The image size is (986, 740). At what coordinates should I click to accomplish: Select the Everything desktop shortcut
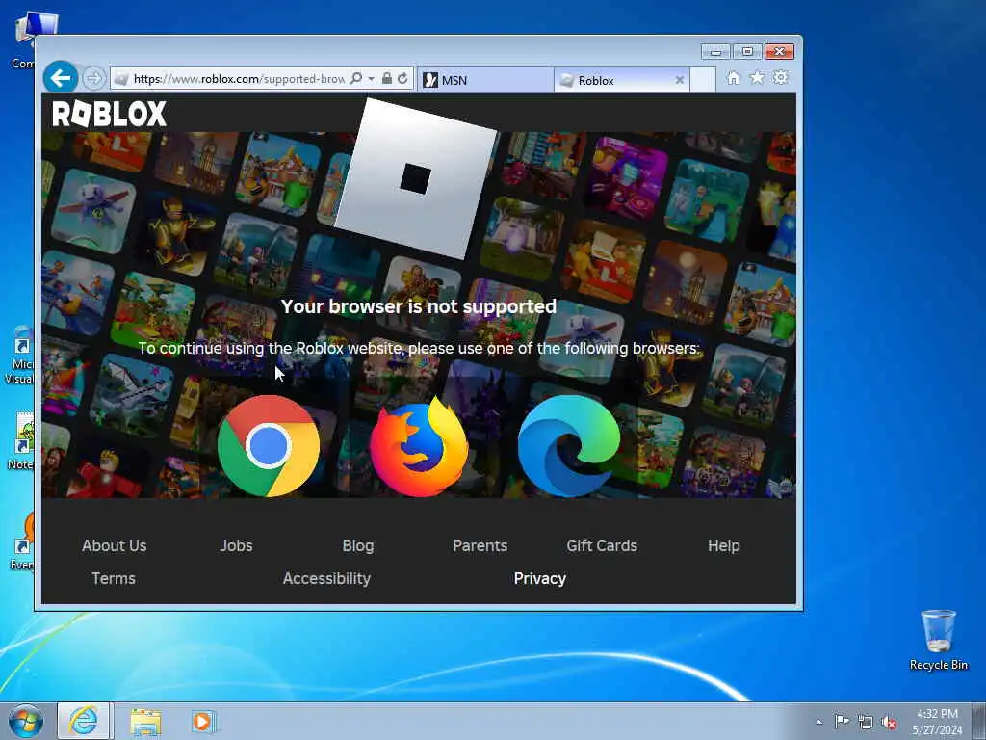click(23, 542)
